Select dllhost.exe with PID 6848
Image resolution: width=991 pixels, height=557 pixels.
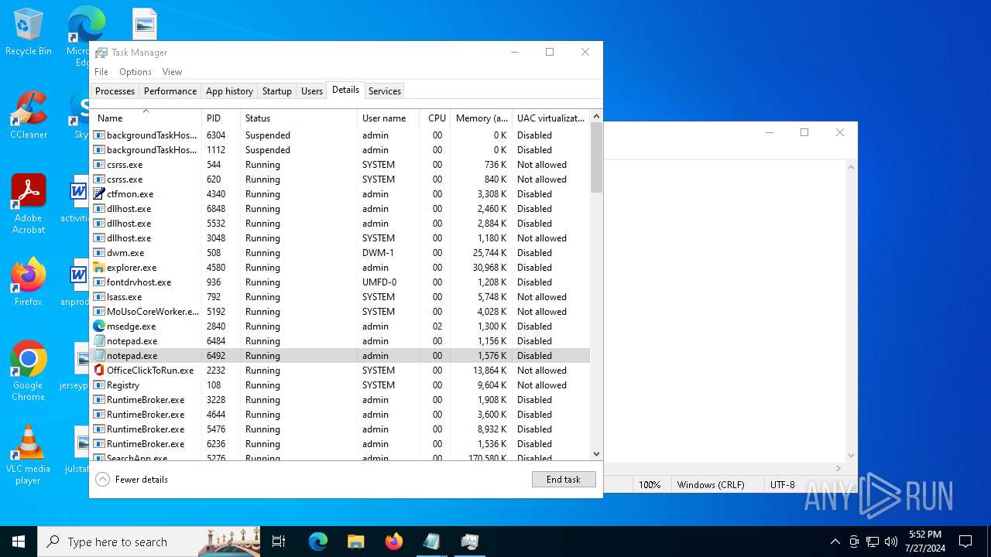[x=340, y=209]
